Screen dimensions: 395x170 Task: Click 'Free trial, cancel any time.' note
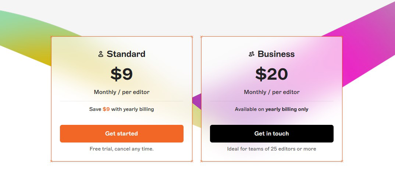(122, 149)
